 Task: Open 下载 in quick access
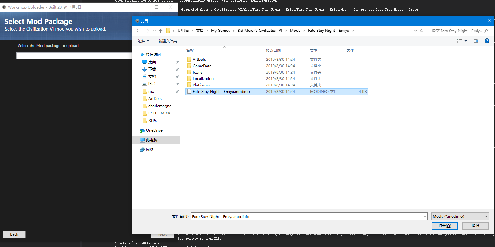152,69
